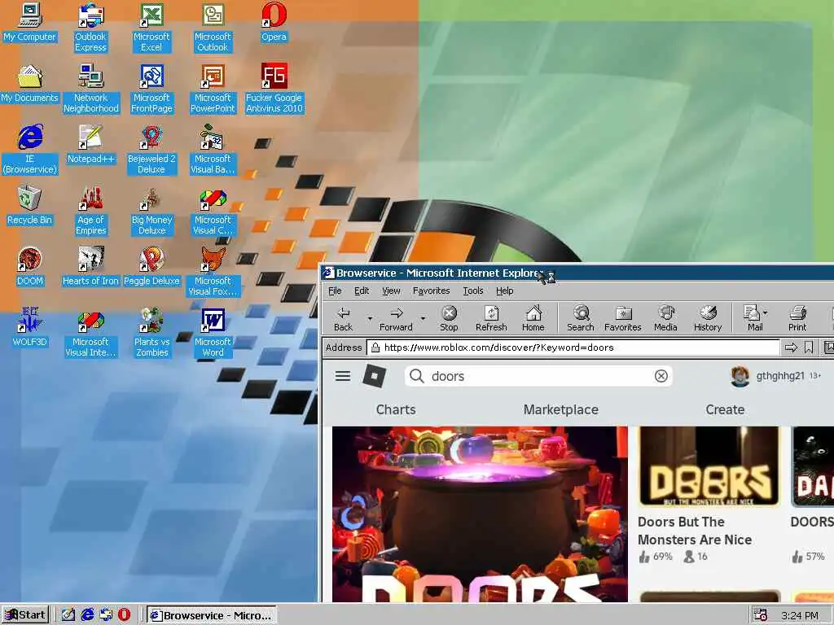Go to Home page in IE toolbar

[x=533, y=319]
